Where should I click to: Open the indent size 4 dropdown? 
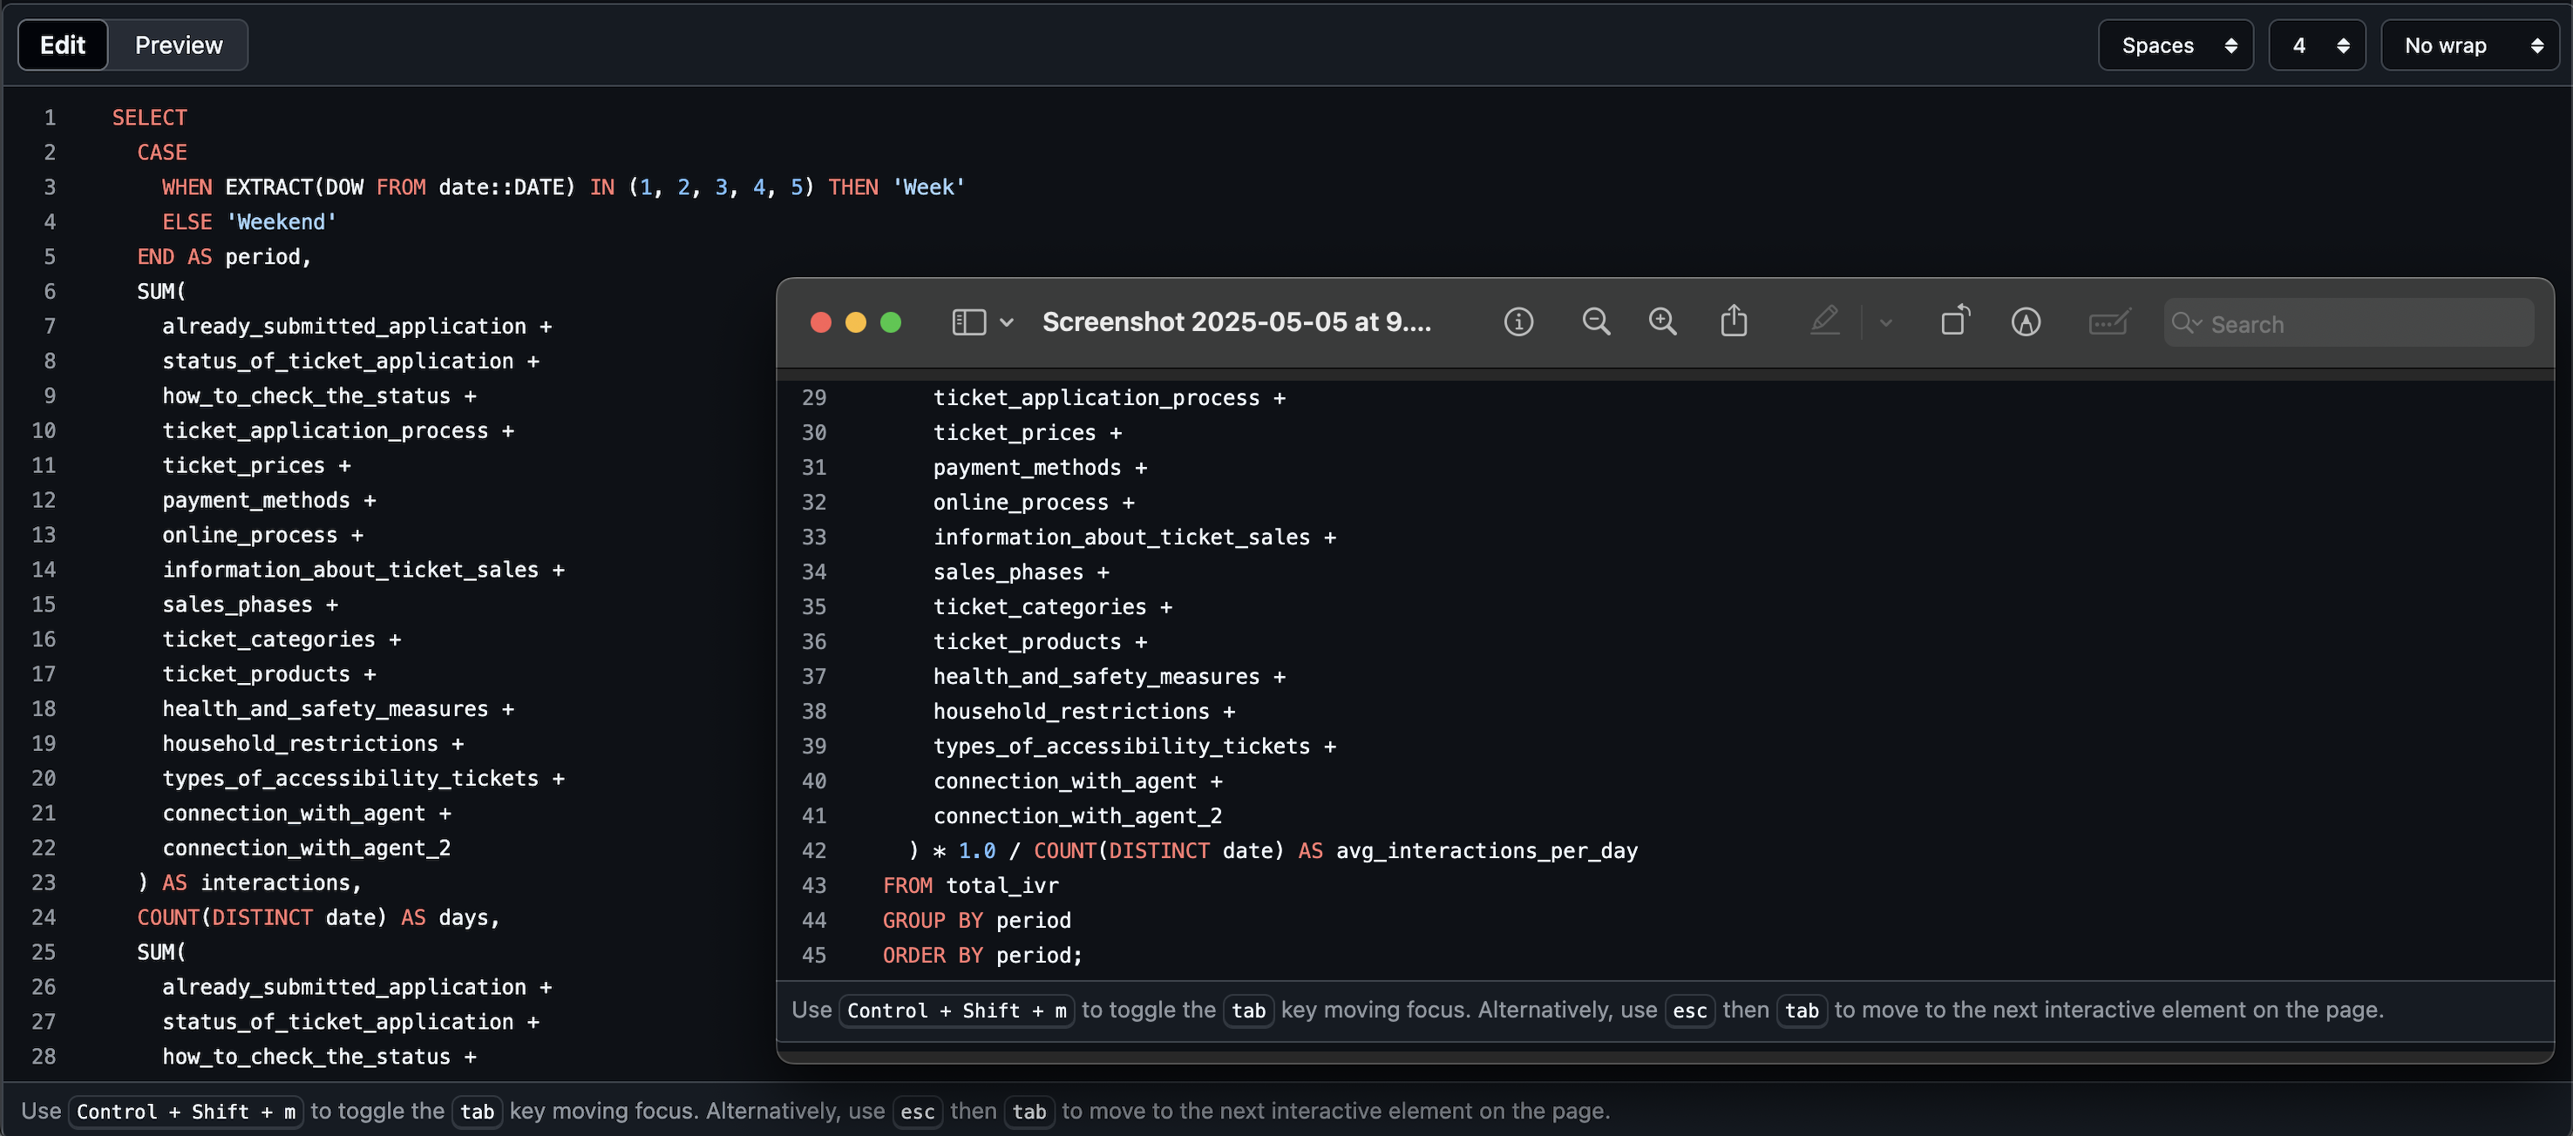pos(2316,45)
